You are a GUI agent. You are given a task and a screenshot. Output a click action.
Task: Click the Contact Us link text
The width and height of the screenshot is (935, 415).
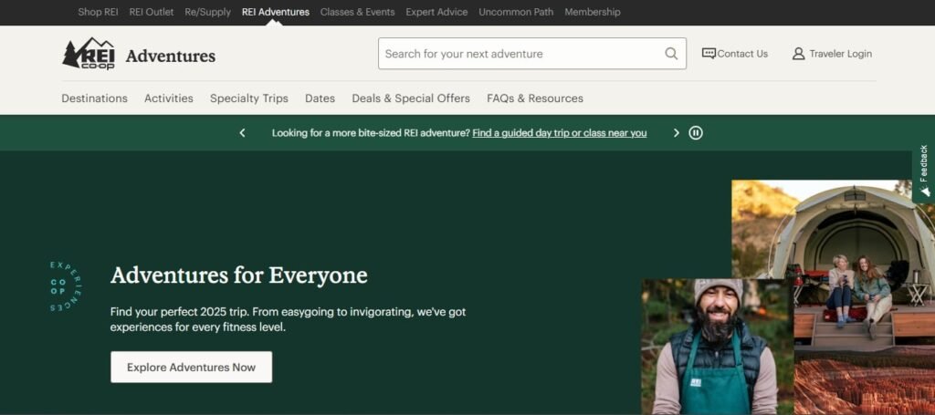742,54
